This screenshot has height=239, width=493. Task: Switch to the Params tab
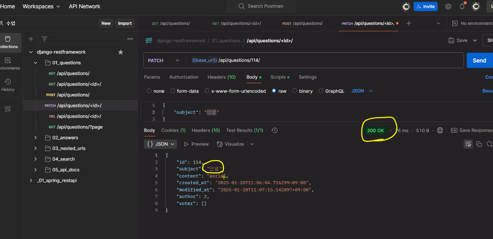pyautogui.click(x=152, y=77)
